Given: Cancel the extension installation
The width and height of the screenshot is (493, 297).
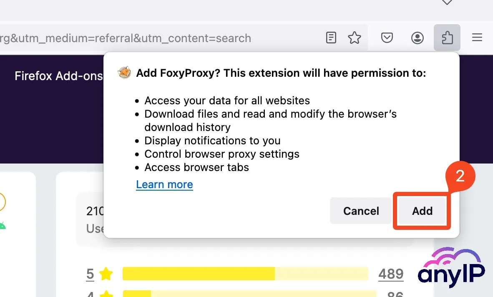Looking at the screenshot, I should click(x=360, y=211).
